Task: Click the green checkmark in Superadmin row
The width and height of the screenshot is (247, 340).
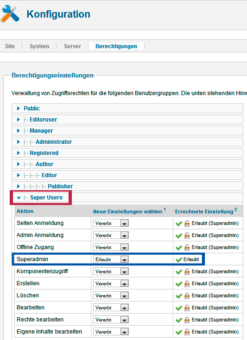Action: [179, 259]
